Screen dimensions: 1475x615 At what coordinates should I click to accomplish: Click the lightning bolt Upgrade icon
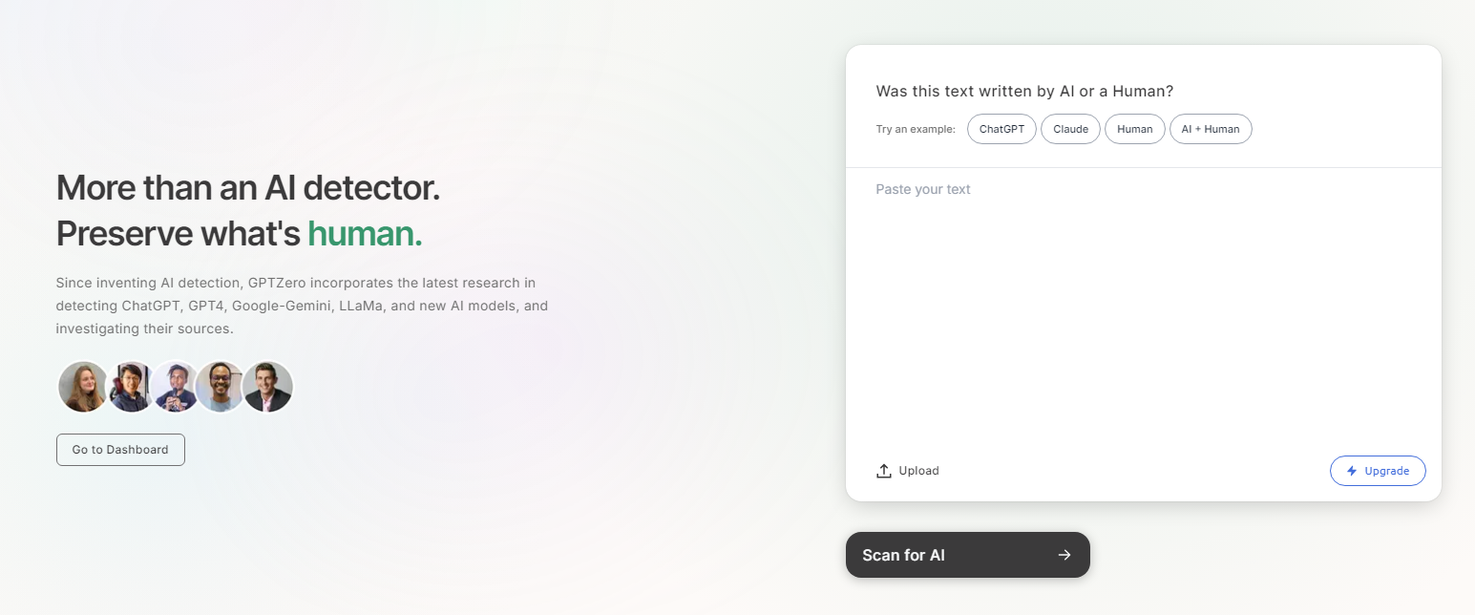click(1352, 471)
